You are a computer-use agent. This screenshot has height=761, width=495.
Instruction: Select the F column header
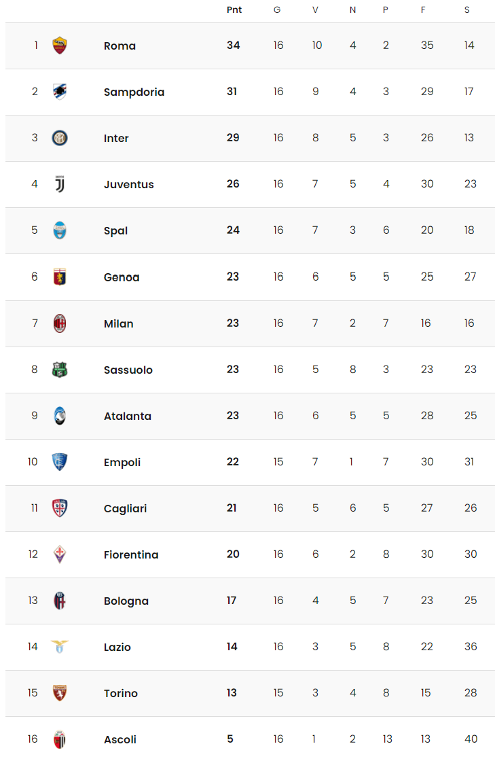[423, 10]
